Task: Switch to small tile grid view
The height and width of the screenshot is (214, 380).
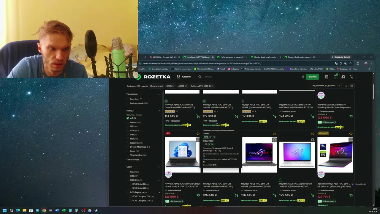Action: [351, 86]
